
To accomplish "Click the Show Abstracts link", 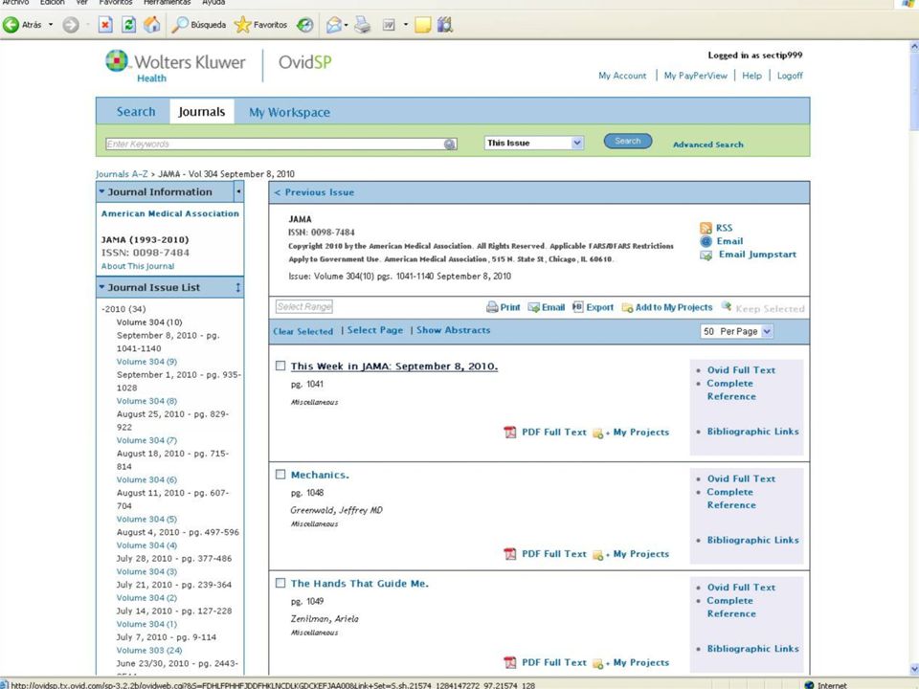I will click(454, 330).
